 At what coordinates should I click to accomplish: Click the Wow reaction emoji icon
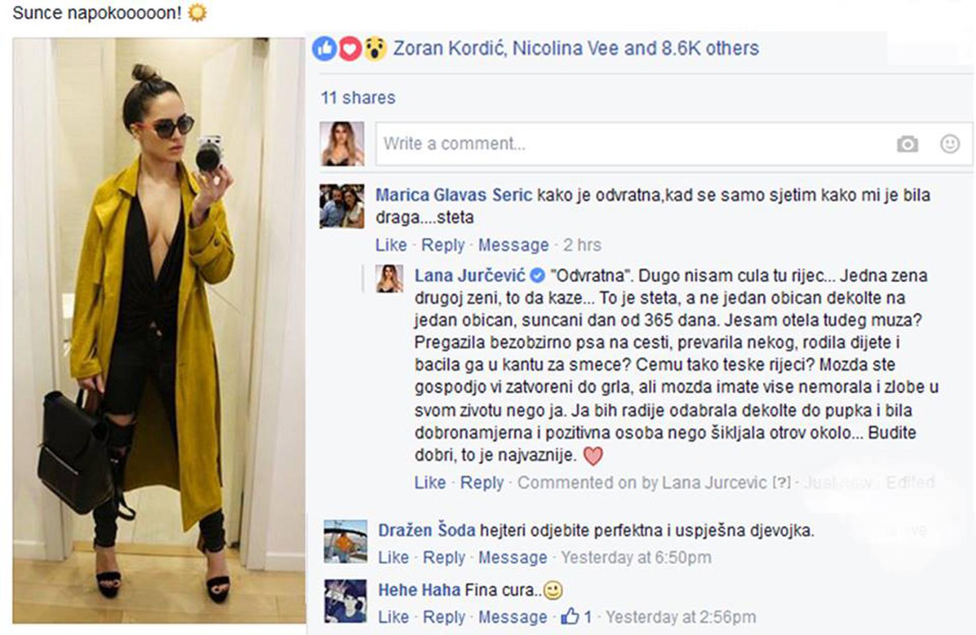point(375,49)
